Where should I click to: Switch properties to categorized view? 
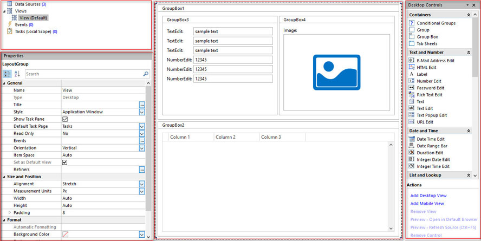point(8,74)
